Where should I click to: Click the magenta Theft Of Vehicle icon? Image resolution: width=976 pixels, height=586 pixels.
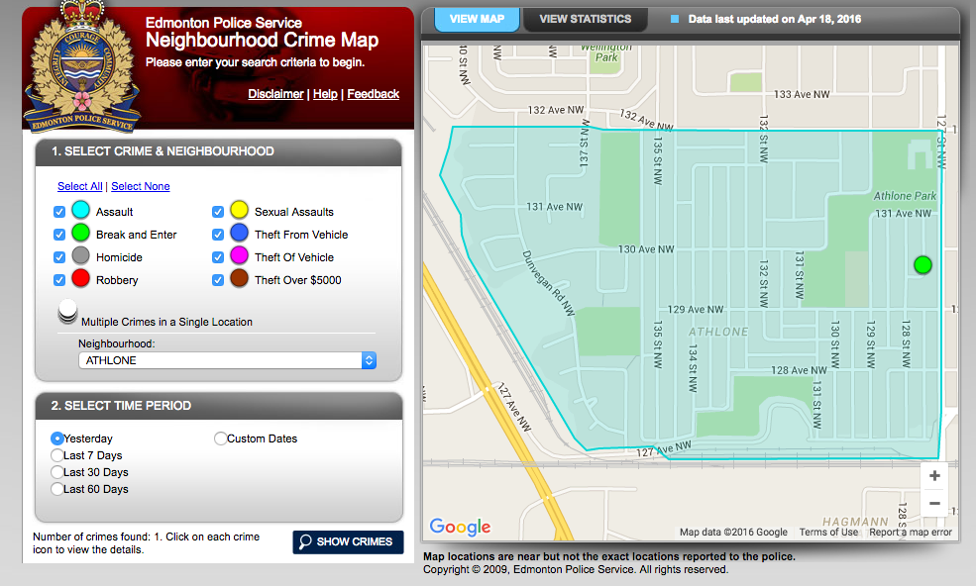(238, 257)
